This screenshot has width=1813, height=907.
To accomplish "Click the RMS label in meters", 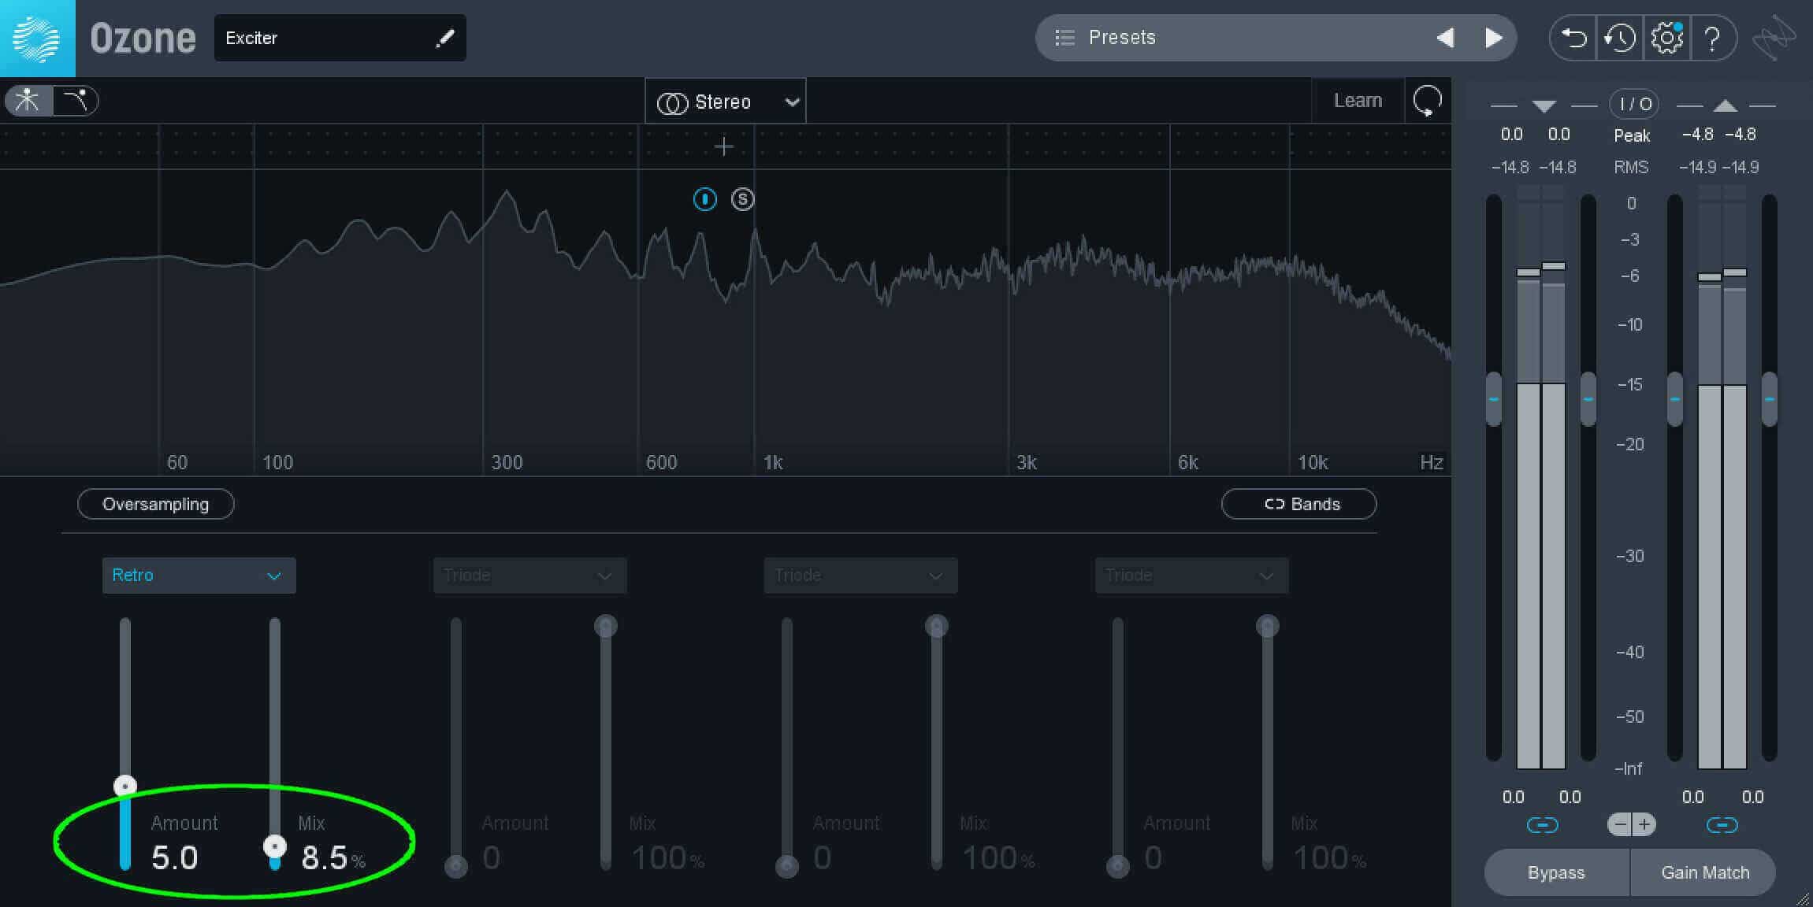I will coord(1631,167).
